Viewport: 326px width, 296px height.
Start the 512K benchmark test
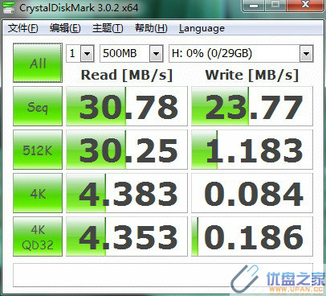click(38, 150)
